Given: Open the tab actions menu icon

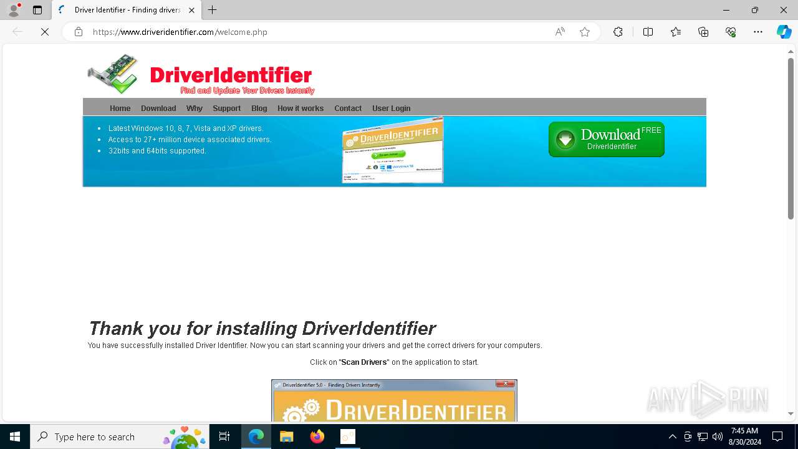Looking at the screenshot, I should [x=37, y=10].
